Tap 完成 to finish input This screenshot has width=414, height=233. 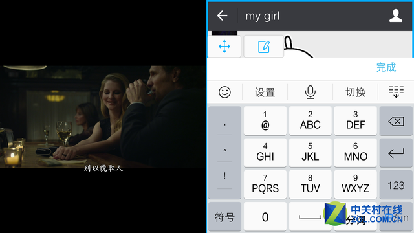(386, 67)
